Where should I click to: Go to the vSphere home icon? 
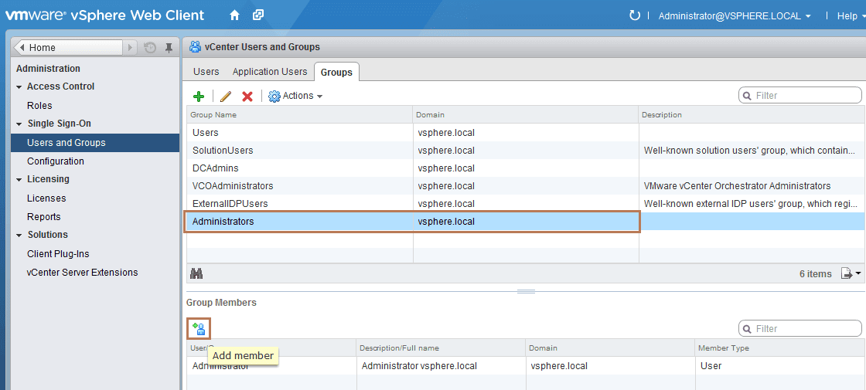(x=234, y=15)
